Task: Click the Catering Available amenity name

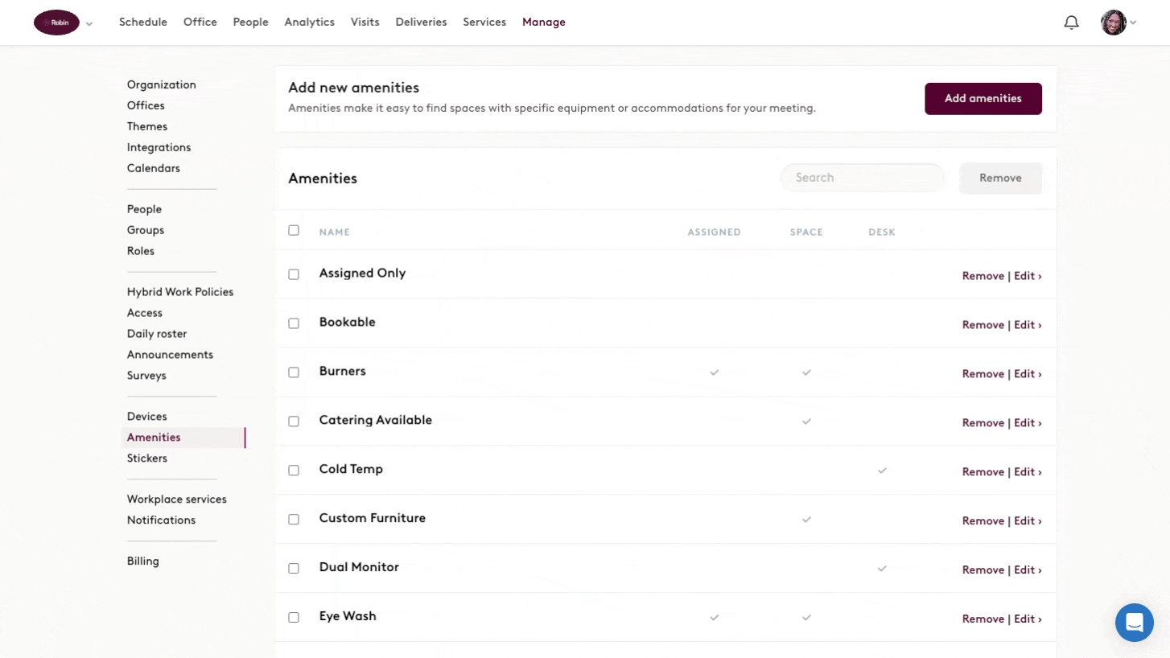Action: click(x=376, y=420)
